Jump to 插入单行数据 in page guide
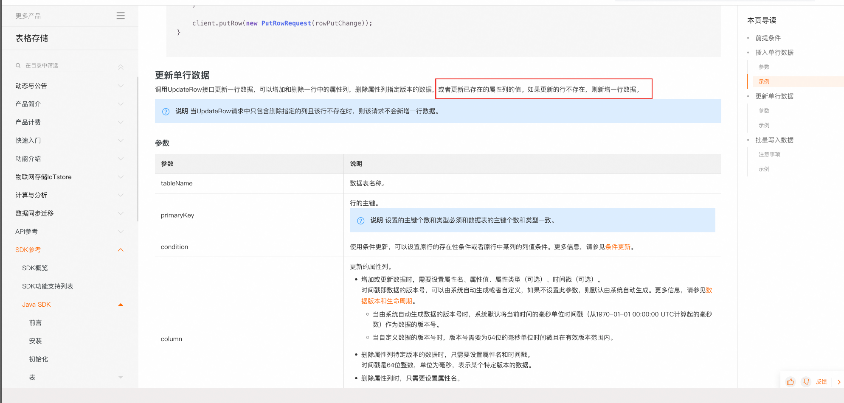 (774, 53)
